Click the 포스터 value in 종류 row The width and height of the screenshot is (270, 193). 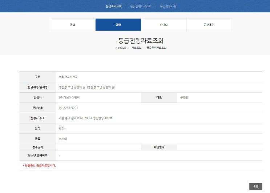(63, 139)
